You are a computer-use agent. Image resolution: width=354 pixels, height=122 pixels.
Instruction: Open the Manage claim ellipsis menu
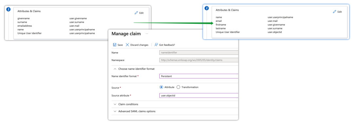(147, 34)
